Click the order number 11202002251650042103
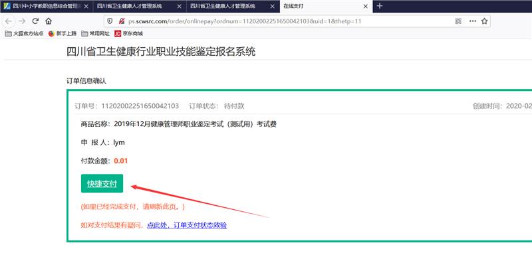 140,106
